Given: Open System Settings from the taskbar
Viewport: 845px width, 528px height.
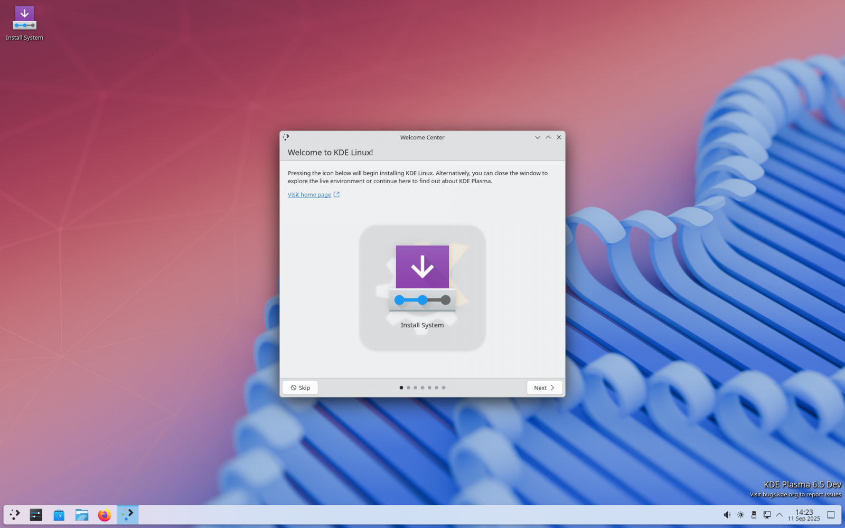Looking at the screenshot, I should (36, 515).
